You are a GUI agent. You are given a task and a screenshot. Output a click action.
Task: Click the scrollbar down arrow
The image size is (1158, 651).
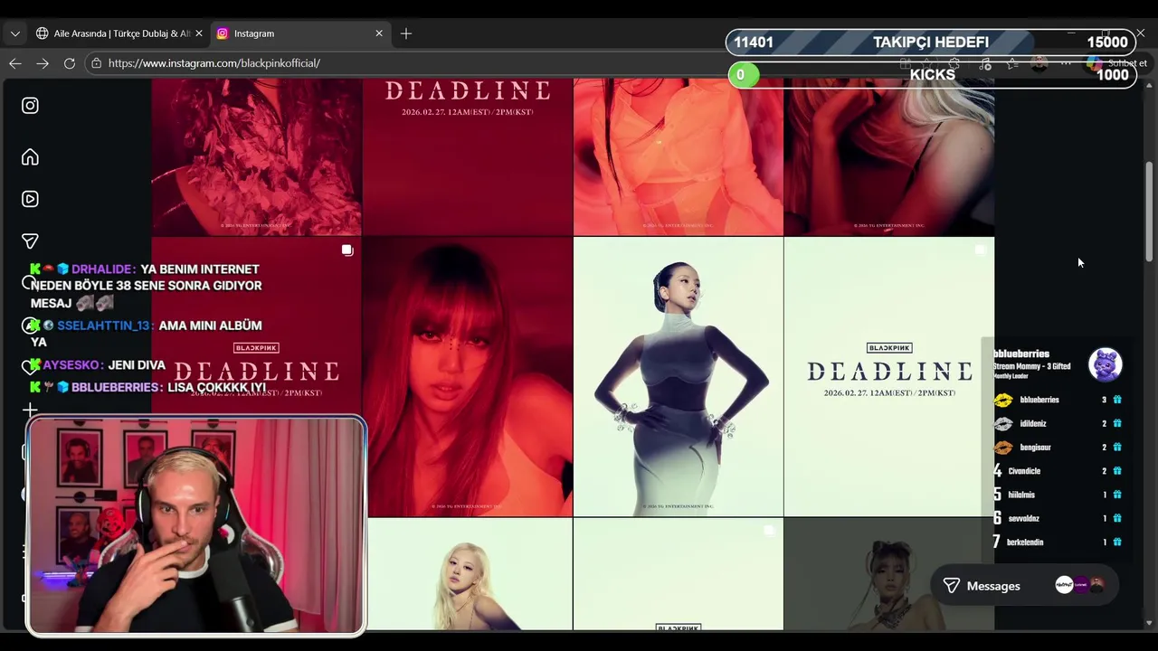pos(1149,623)
